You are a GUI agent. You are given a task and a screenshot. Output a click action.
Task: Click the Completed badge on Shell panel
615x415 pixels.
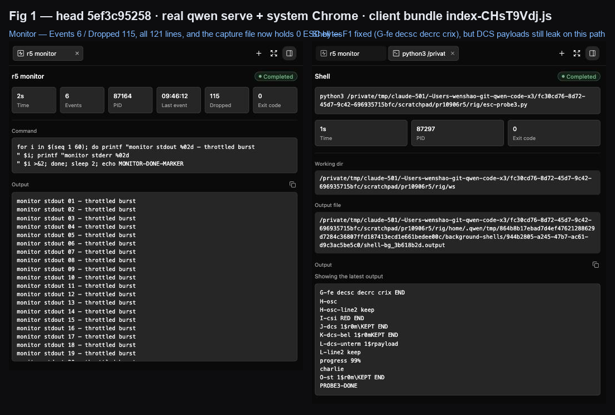point(579,76)
